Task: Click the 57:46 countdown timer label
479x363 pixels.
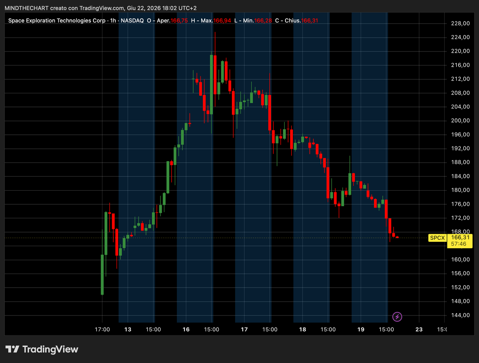Action: click(459, 243)
